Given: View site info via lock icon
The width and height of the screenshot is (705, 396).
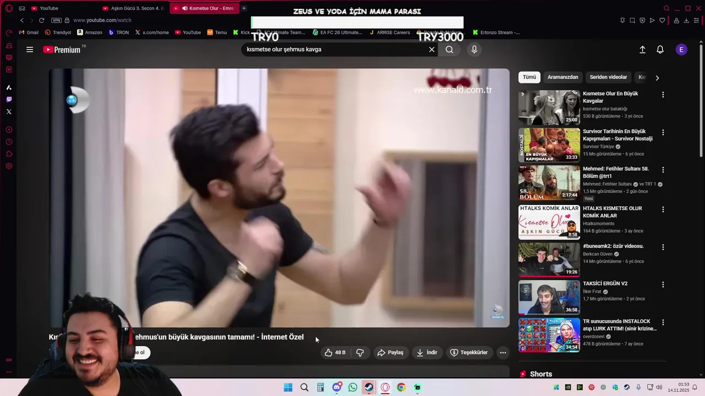Looking at the screenshot, I should (67, 20).
